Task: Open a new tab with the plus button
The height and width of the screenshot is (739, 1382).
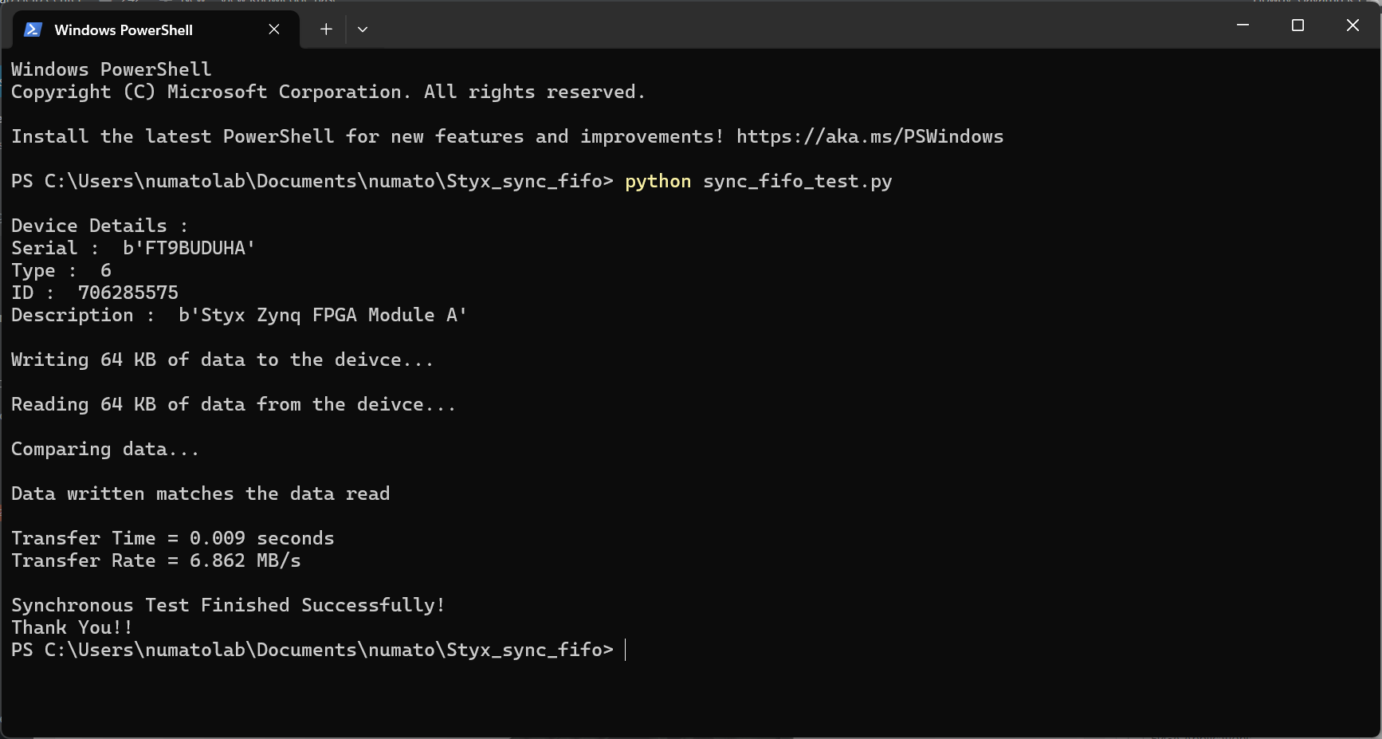Action: [x=326, y=29]
